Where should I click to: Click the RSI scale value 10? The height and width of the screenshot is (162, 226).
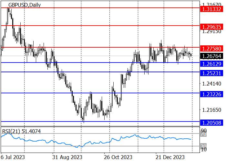pos(204,150)
